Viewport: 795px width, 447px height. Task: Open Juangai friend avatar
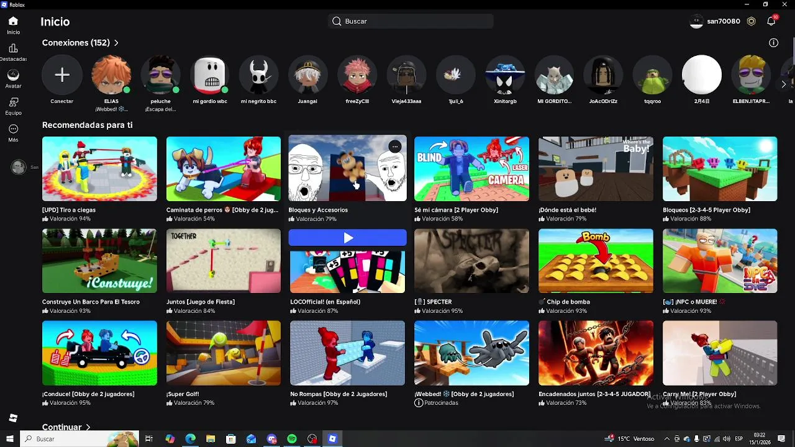point(308,75)
